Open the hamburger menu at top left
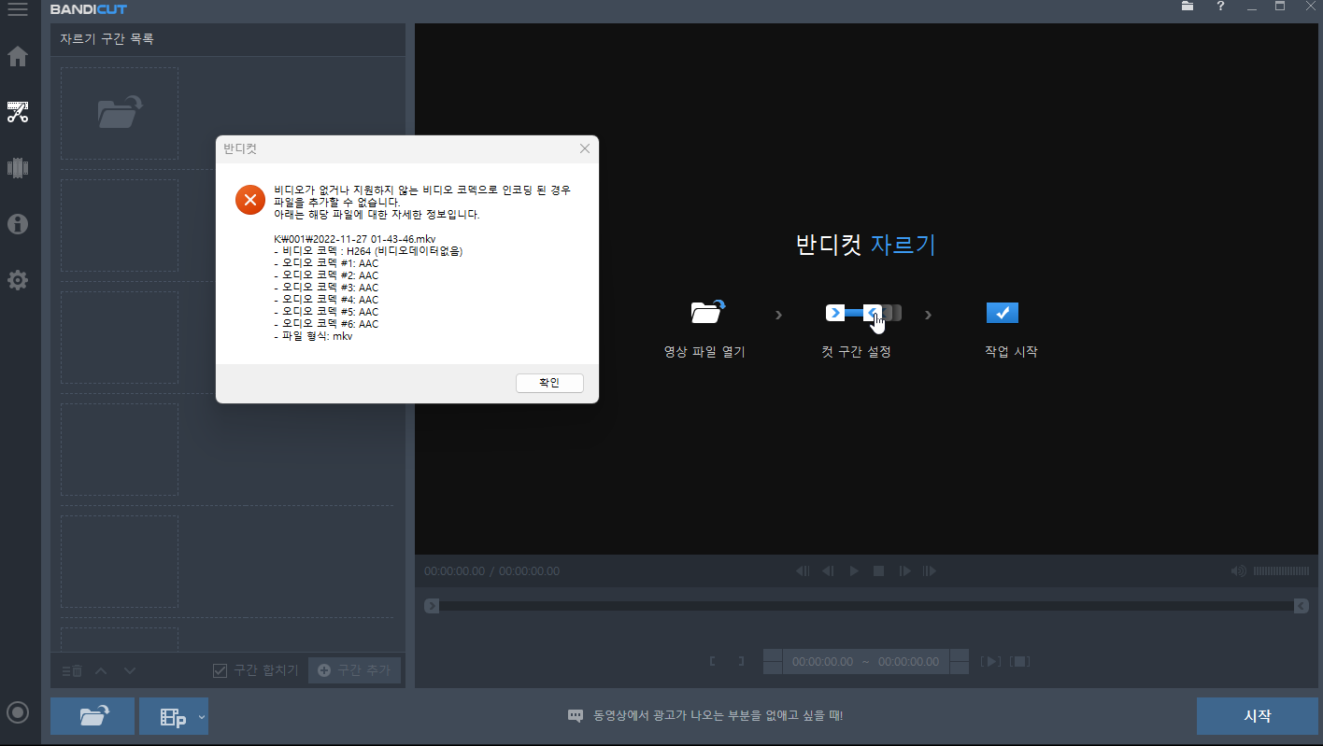Screen dimensions: 1323x746 coord(17,10)
